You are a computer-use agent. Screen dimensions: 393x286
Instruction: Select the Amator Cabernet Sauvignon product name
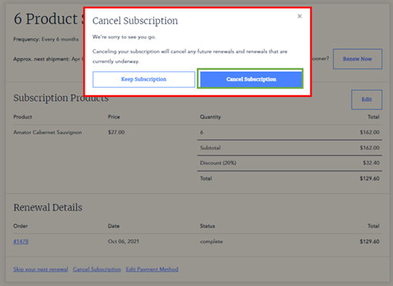pyautogui.click(x=48, y=132)
